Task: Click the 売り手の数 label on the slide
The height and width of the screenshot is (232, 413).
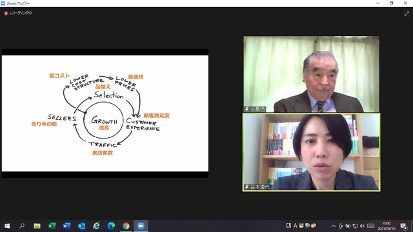Action: [44, 124]
